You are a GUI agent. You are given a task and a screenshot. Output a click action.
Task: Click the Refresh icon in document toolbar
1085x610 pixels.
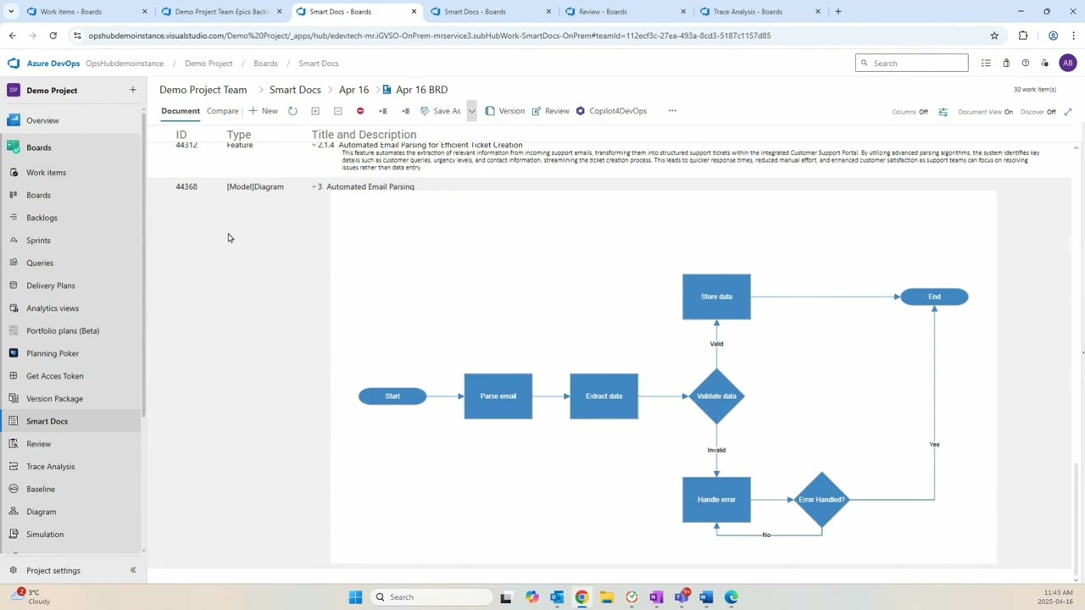coord(292,111)
